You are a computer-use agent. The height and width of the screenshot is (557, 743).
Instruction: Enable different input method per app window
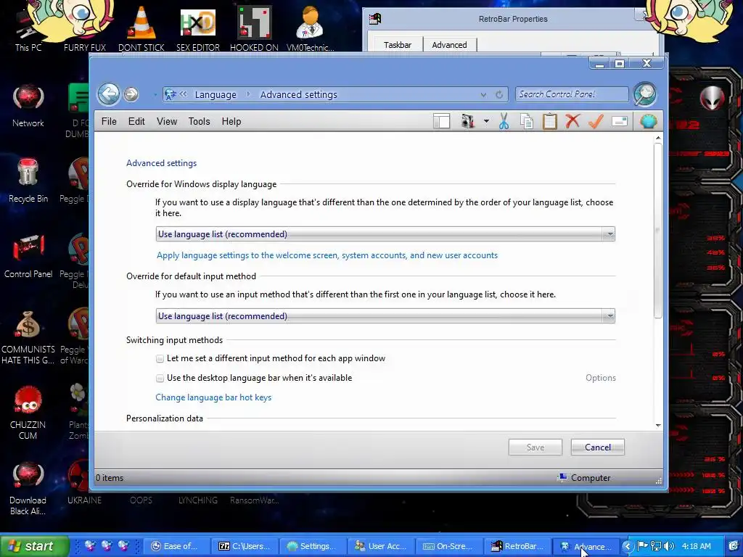160,359
